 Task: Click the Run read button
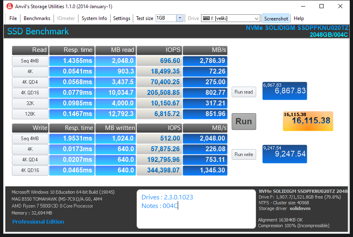(x=244, y=92)
